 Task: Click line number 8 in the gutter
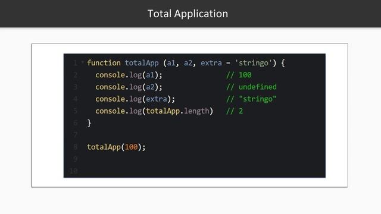click(x=76, y=147)
